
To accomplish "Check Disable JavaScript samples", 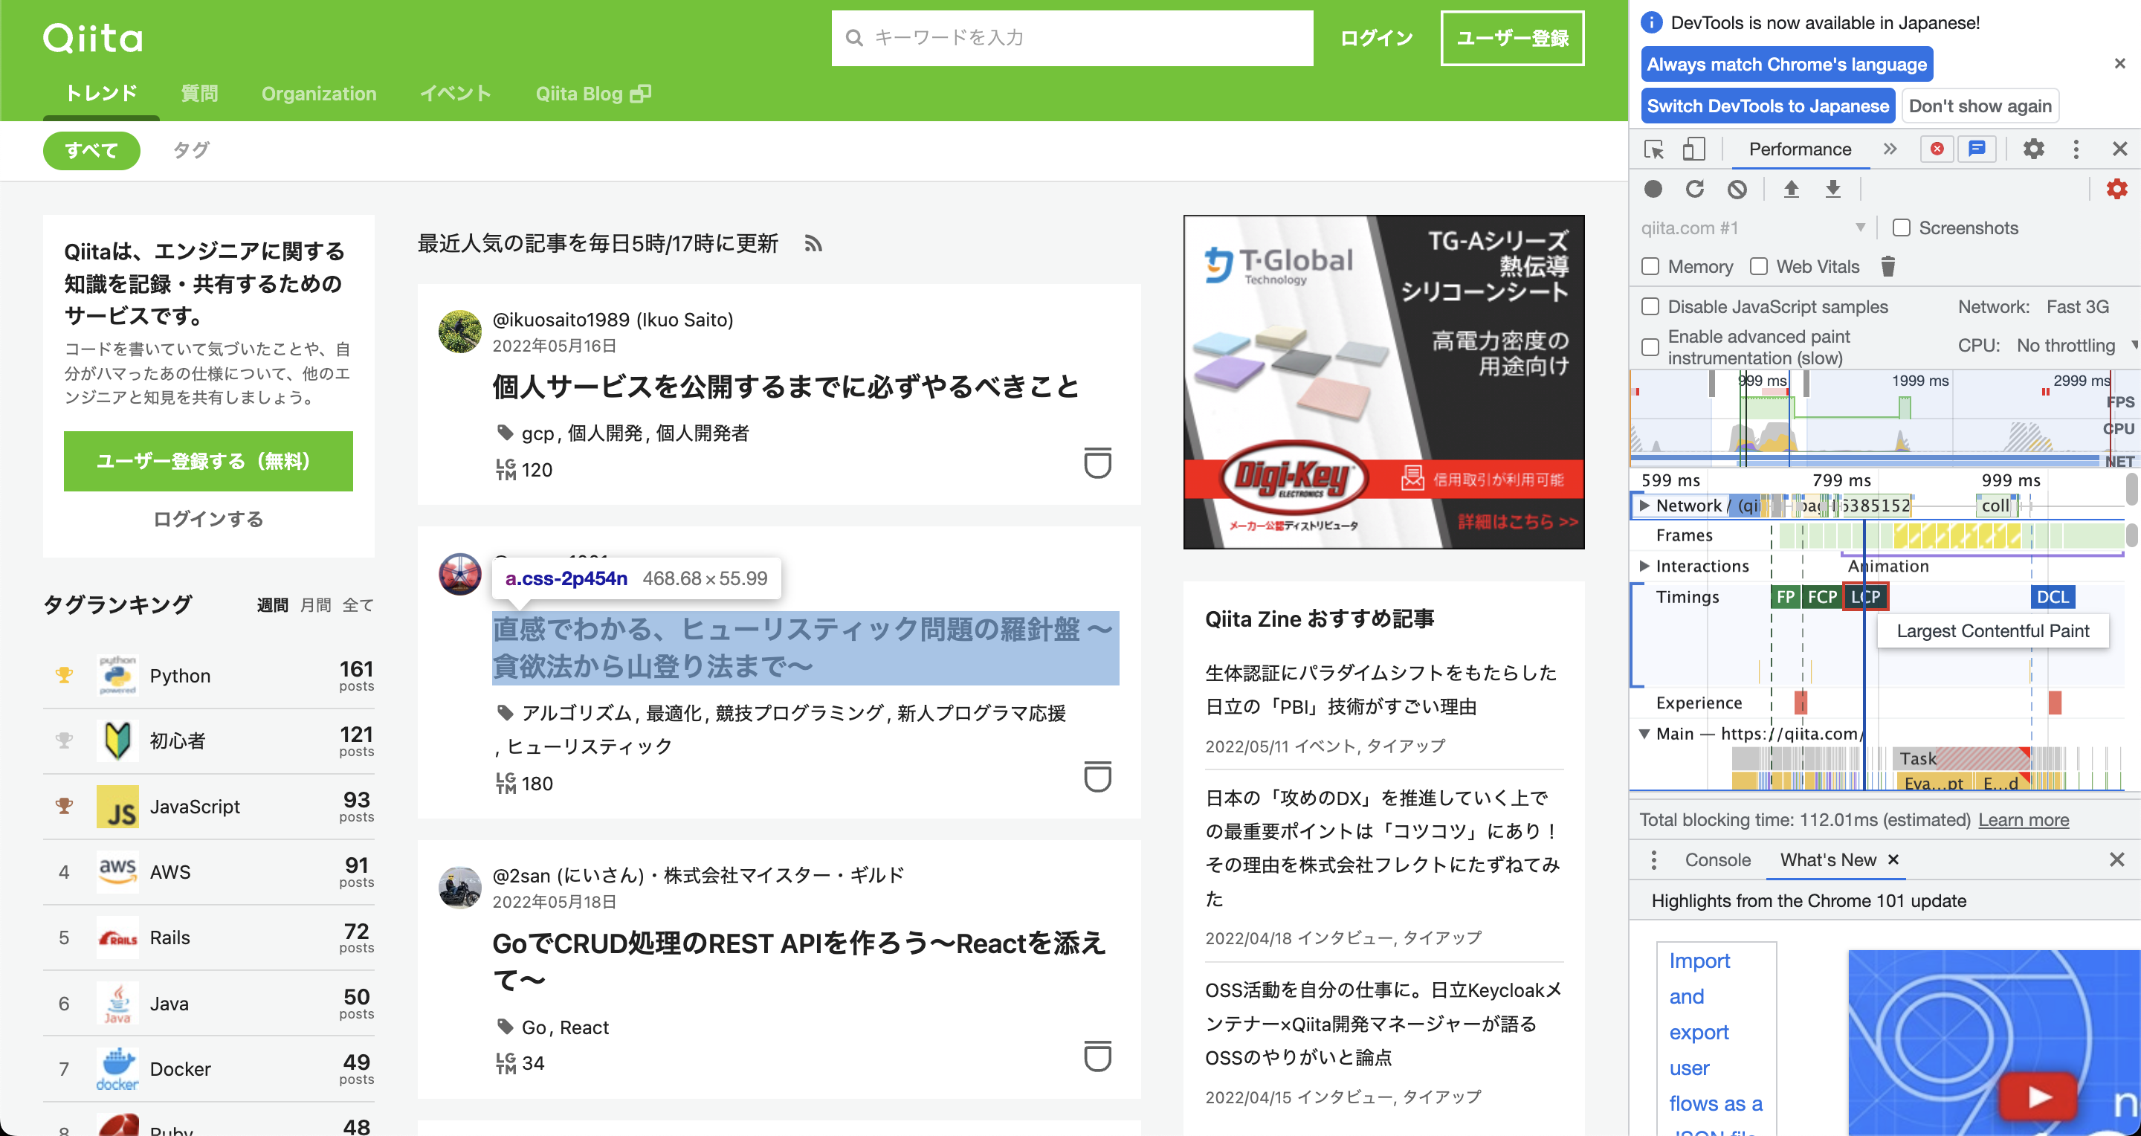I will click(x=1650, y=306).
